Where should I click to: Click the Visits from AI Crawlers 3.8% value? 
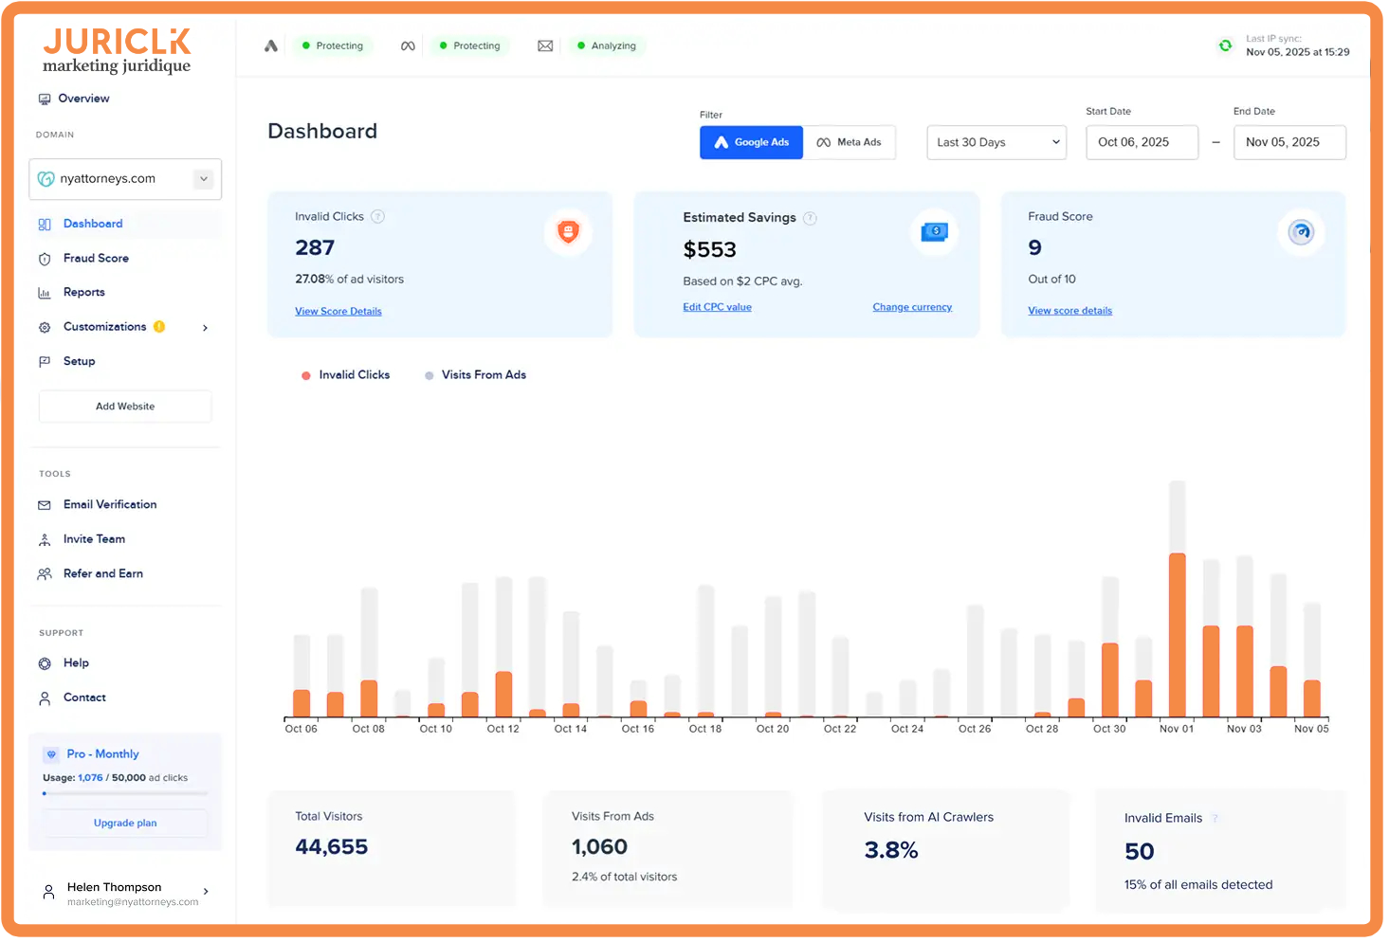click(890, 850)
